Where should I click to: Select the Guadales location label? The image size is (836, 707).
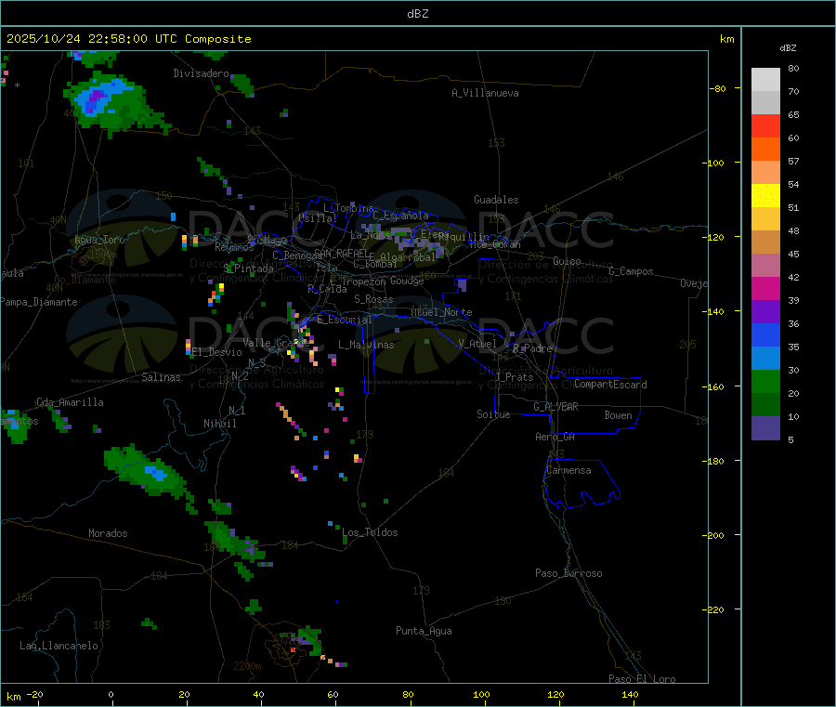496,200
